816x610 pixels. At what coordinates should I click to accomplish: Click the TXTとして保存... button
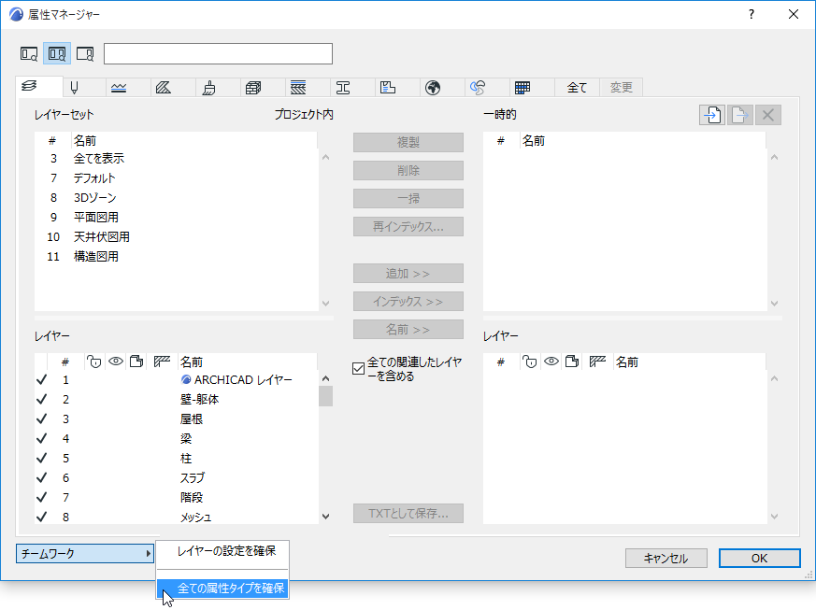(x=408, y=514)
